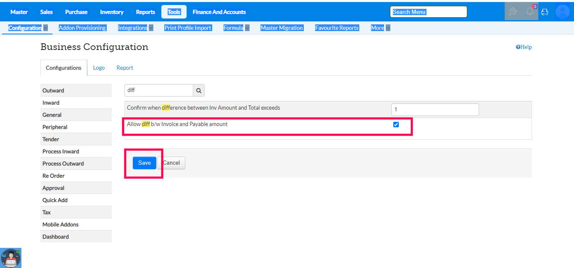Uncheck Allow diff b/w Invoice and Payable amount

click(x=396, y=125)
